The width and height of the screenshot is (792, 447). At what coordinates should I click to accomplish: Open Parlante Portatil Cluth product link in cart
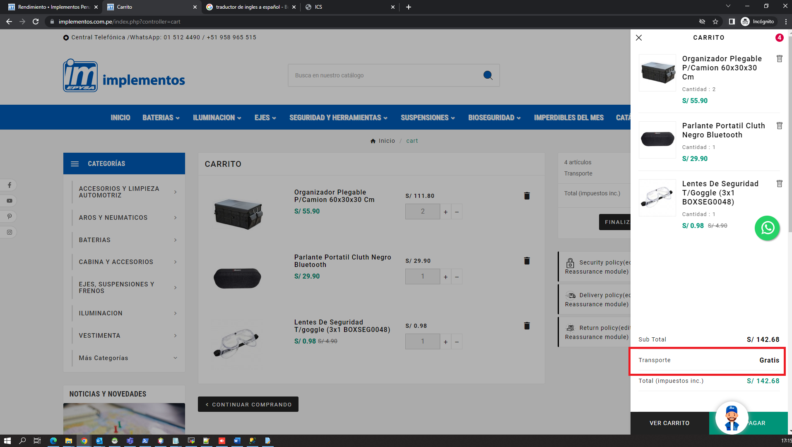pyautogui.click(x=343, y=261)
